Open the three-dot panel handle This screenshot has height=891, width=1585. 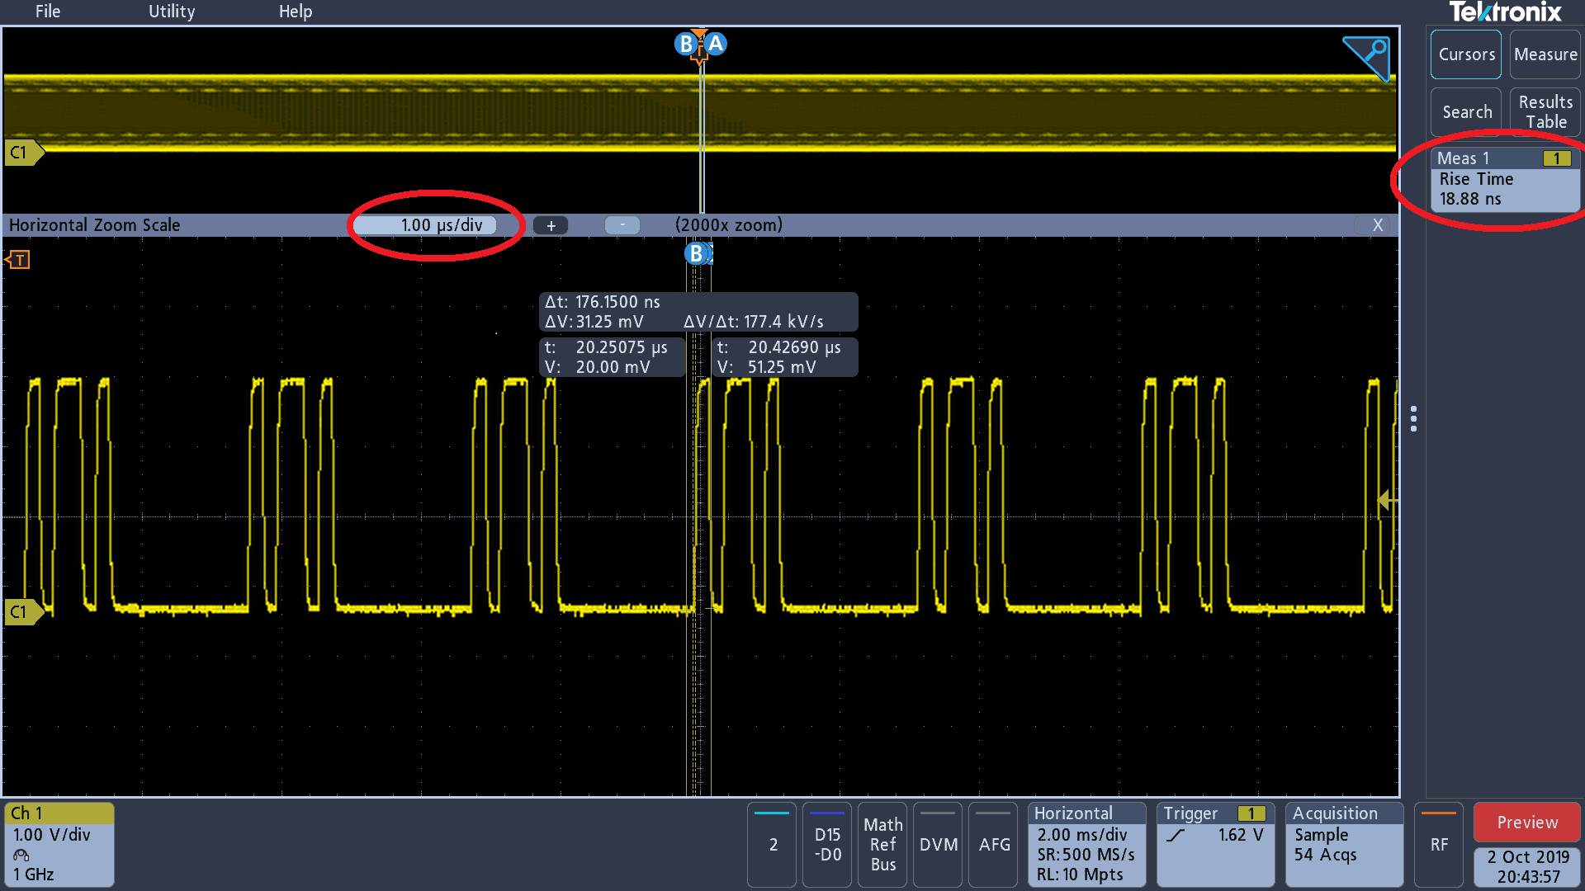click(1413, 418)
